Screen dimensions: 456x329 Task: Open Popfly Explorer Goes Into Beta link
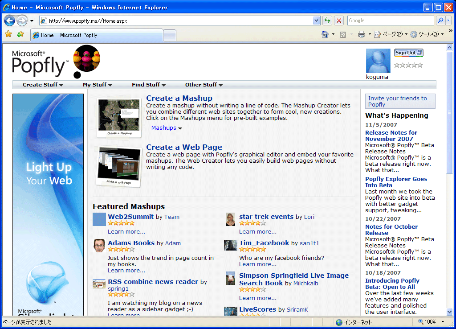pos(396,182)
